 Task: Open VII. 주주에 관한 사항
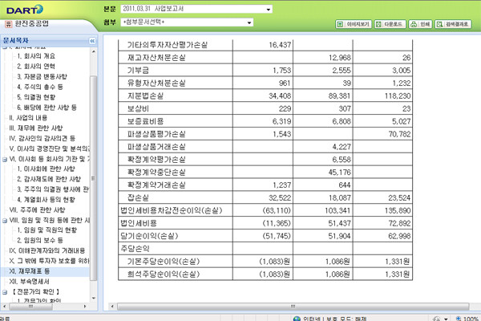[37, 209]
